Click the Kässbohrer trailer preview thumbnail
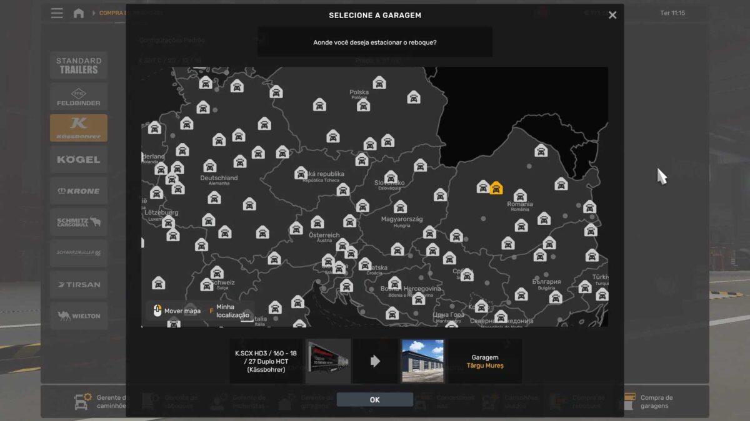 (329, 361)
